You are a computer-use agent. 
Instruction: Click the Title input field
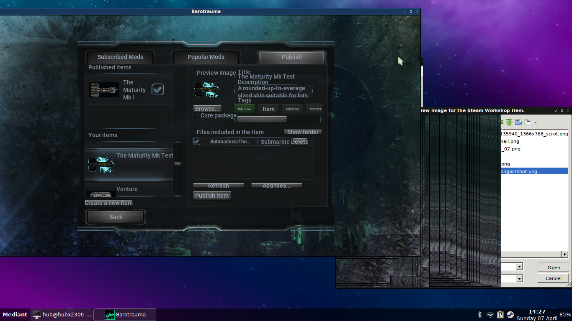pyautogui.click(x=278, y=77)
